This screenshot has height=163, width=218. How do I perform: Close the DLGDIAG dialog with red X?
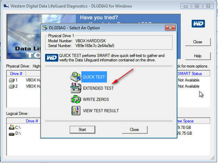170,28
